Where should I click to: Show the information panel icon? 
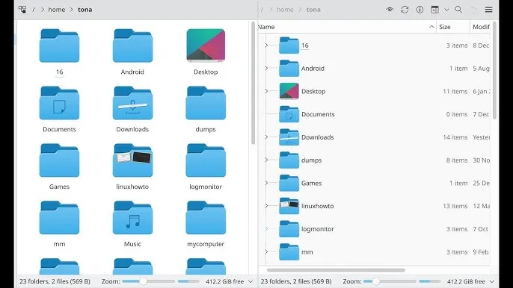point(420,10)
